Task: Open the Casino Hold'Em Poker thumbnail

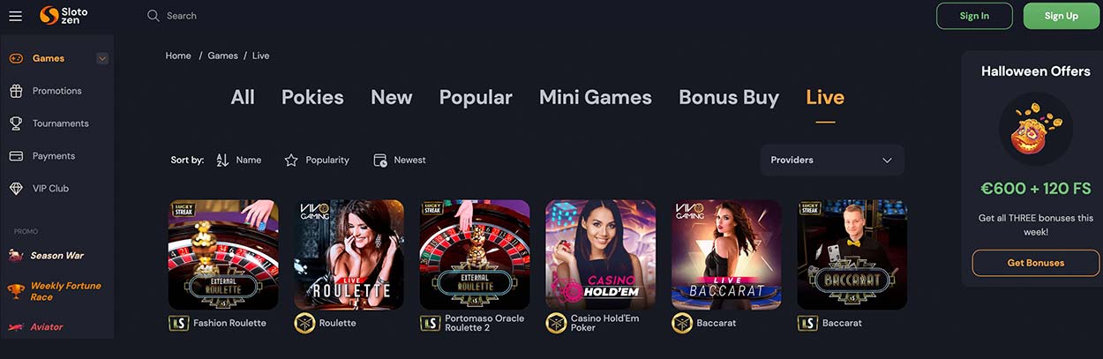Action: pyautogui.click(x=600, y=254)
